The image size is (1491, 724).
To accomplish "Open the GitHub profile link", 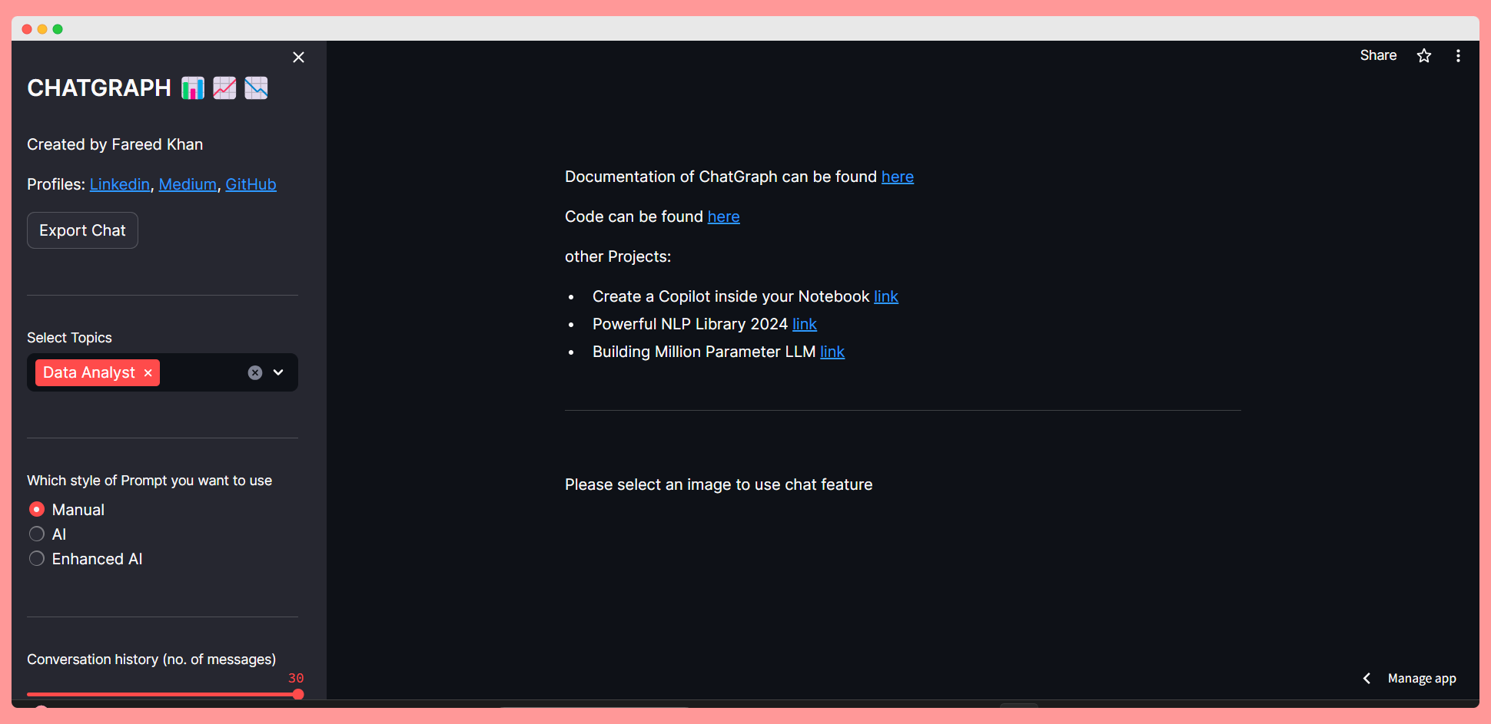I will (251, 184).
